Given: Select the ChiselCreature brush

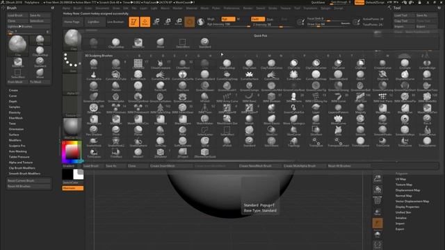Looking at the screenshot, I should coord(161,64).
